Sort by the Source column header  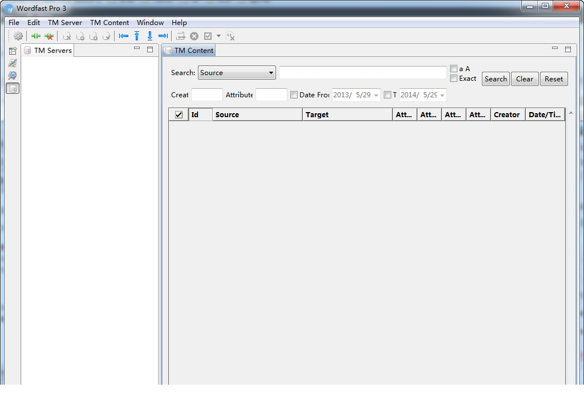tap(257, 114)
